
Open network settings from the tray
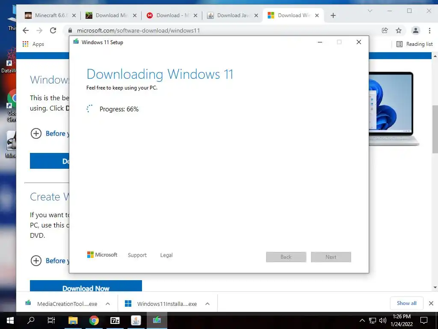[x=373, y=320]
